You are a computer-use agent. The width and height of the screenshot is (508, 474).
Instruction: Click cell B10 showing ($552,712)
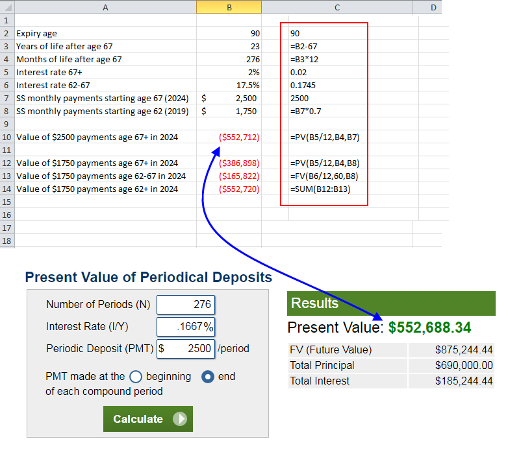[229, 137]
